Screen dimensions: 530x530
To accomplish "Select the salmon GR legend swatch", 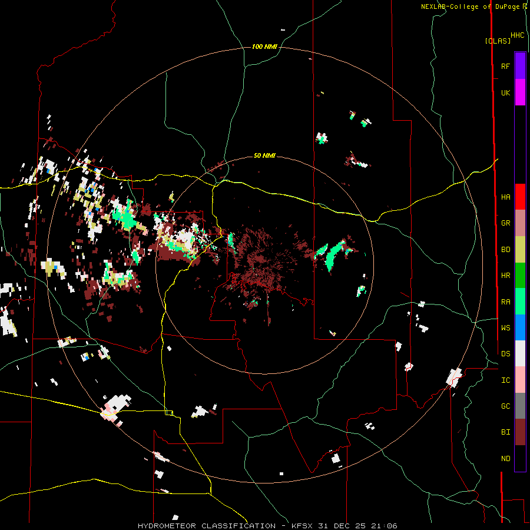I will (x=520, y=223).
